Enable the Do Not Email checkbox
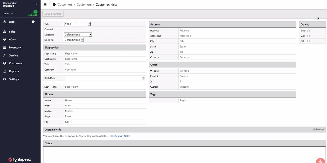This screenshot has height=163, width=327. 308,31
